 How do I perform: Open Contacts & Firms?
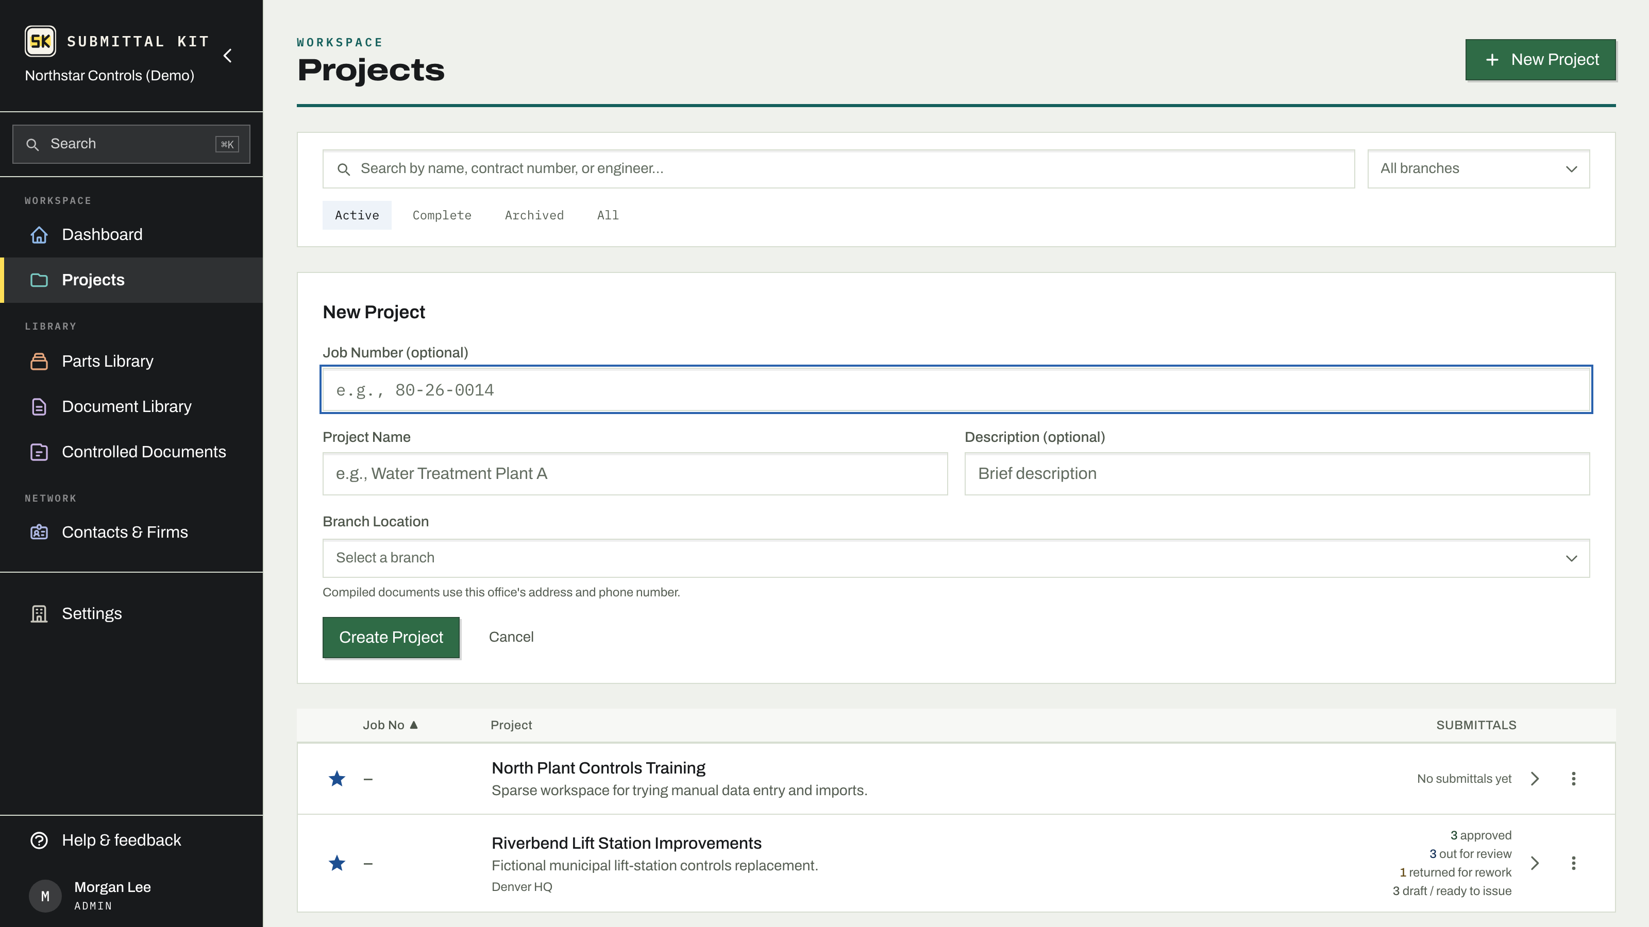(131, 533)
